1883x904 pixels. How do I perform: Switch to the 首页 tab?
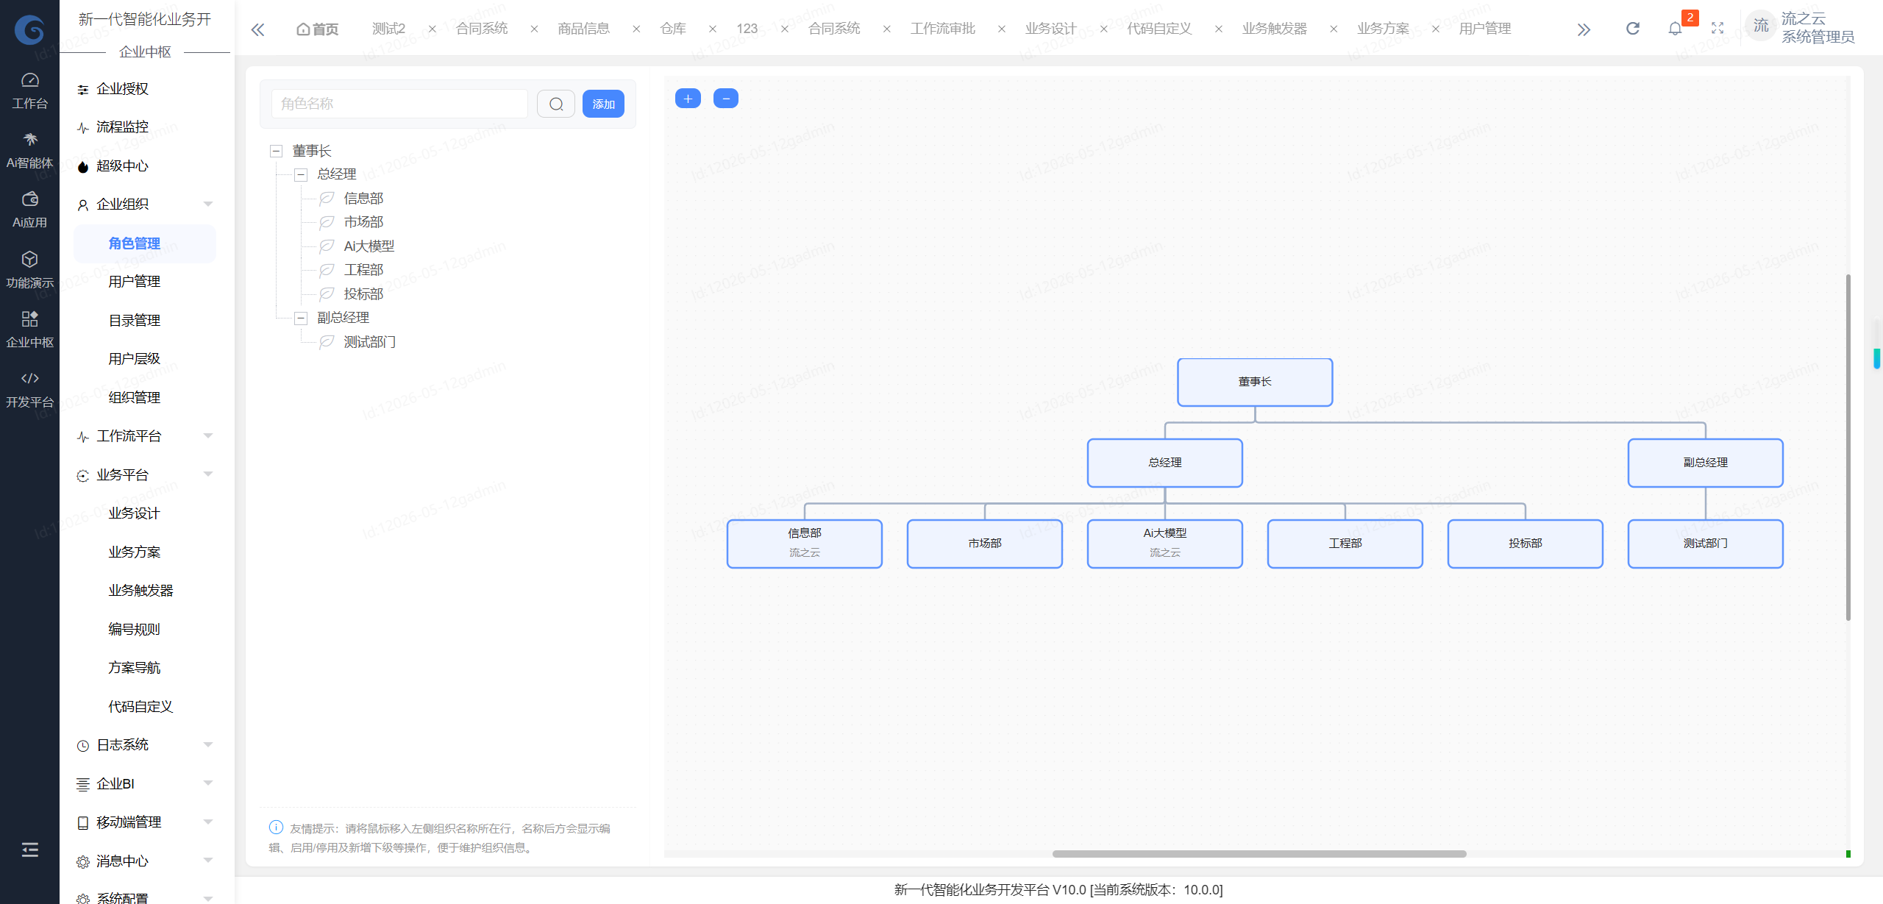tap(318, 29)
